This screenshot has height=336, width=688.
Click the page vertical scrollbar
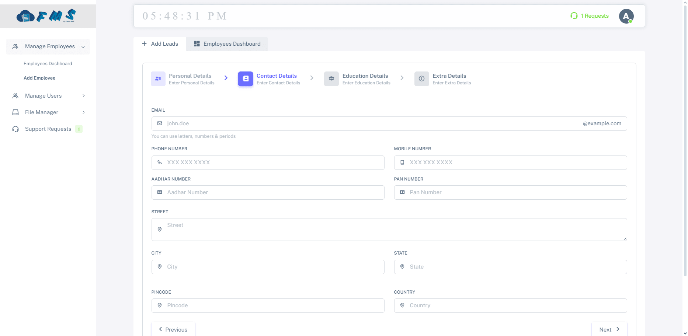pos(685,147)
